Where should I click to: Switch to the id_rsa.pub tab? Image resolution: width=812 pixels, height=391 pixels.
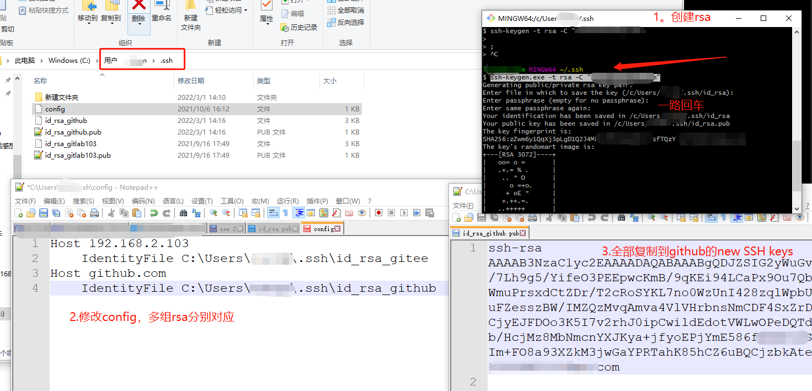pos(273,228)
